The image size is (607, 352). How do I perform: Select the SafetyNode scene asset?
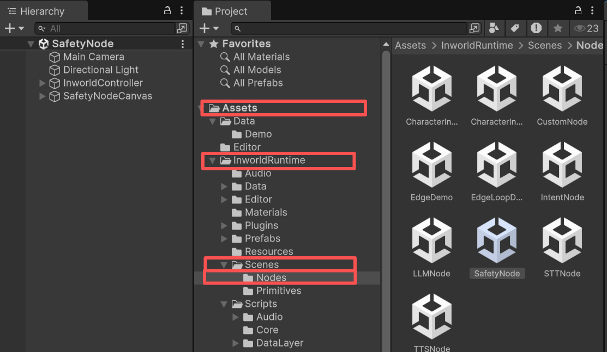coord(497,247)
